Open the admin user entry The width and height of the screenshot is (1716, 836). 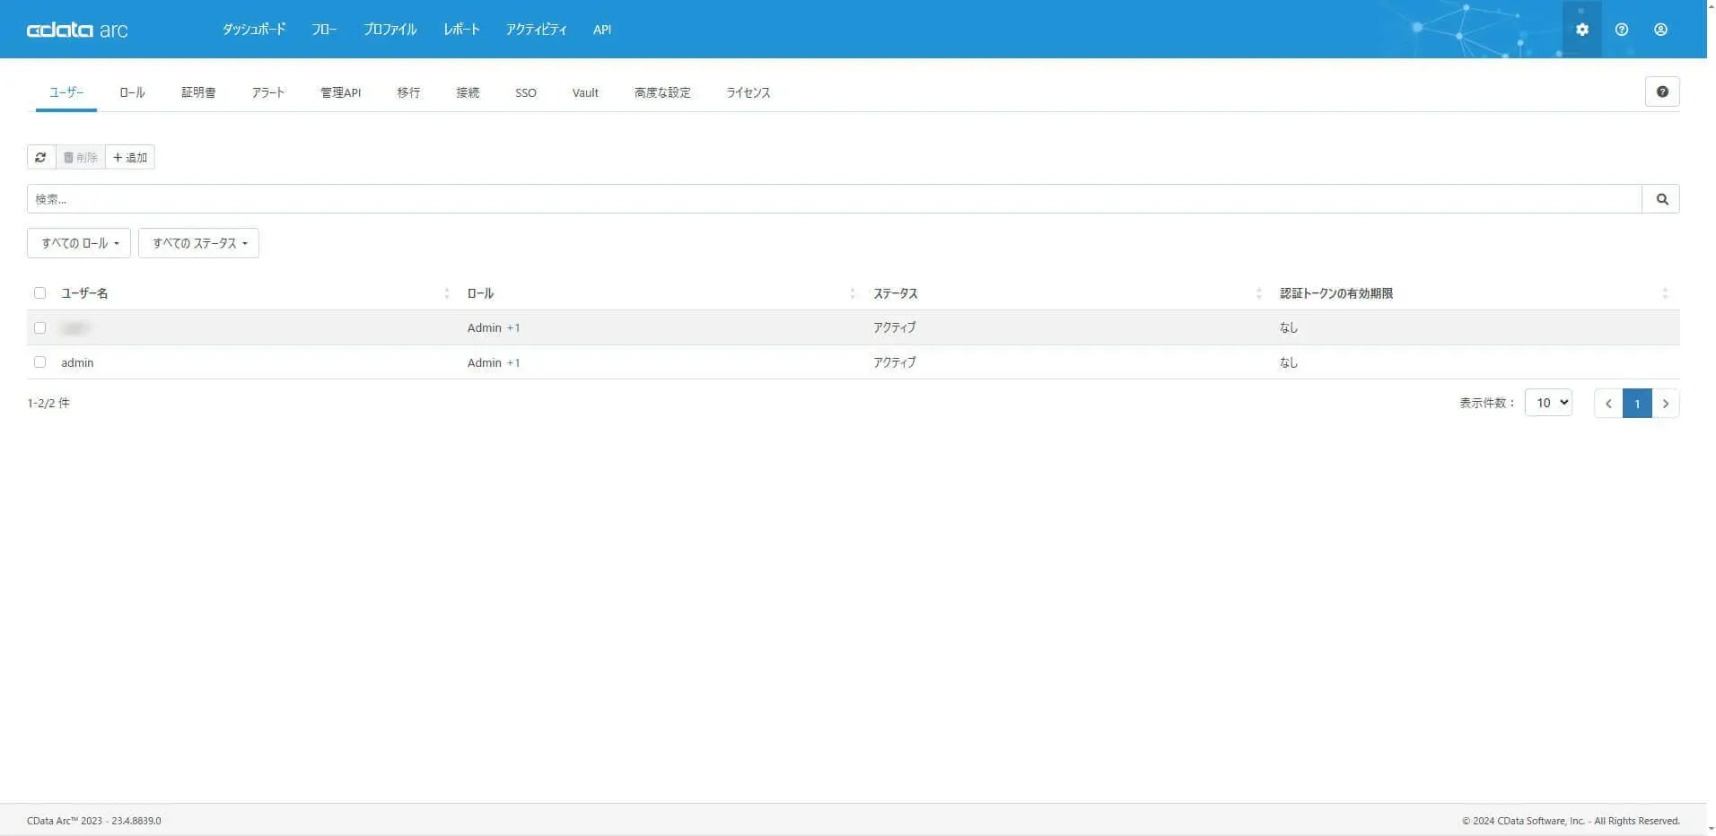[x=77, y=362]
